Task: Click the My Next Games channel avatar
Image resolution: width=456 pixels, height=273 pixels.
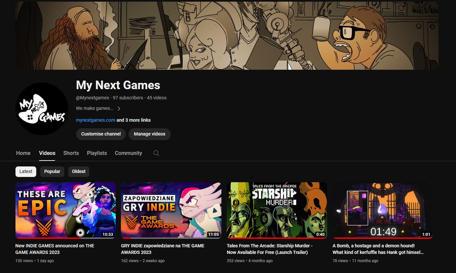Action: coord(42,109)
